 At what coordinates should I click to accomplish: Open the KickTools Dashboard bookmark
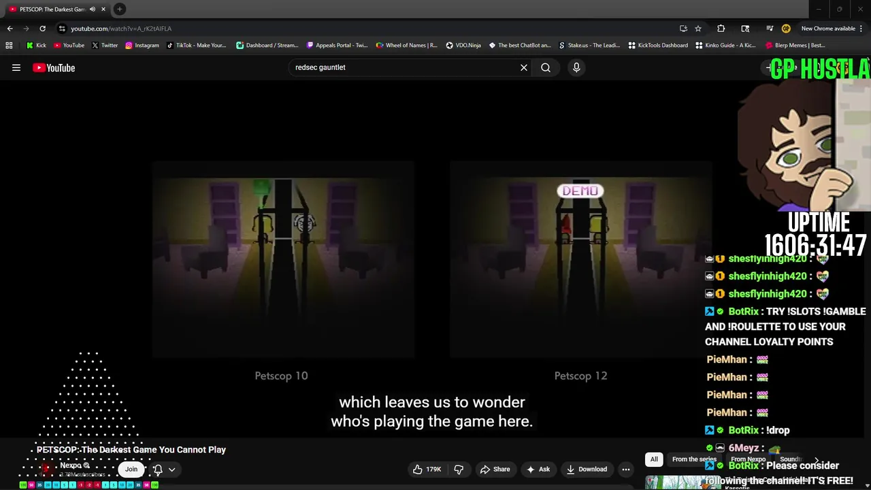pos(658,46)
